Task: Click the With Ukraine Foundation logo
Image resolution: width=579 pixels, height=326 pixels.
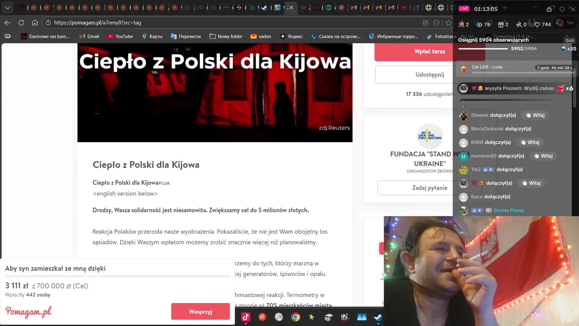Action: (x=429, y=135)
